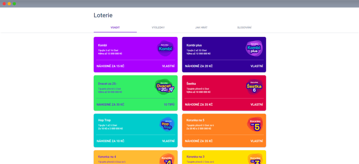Open the Kombi game logo
The image size is (359, 164).
point(166,48)
